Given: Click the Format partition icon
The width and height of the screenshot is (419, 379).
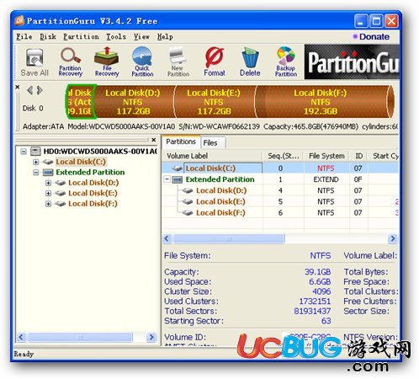Looking at the screenshot, I should point(215,61).
